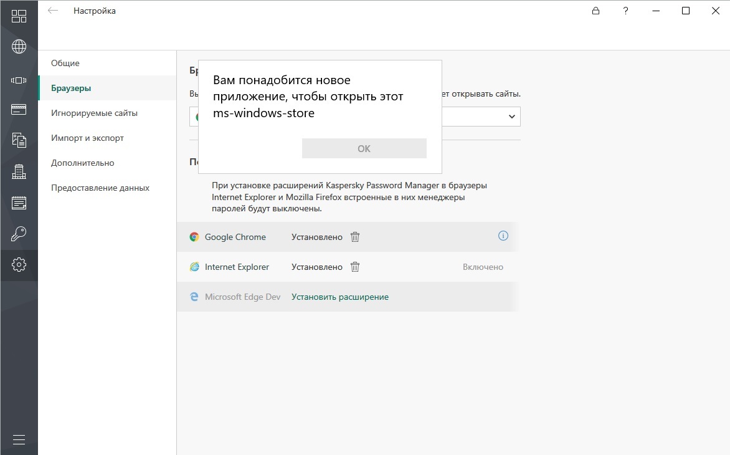Maximize the Kaspersky window
Image resolution: width=730 pixels, height=455 pixels.
click(686, 11)
